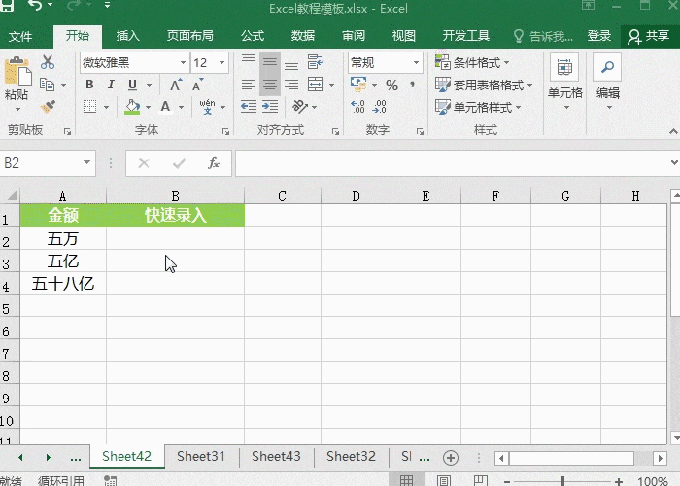This screenshot has height=486, width=680.
Task: Increase decimal places
Action: [357, 107]
